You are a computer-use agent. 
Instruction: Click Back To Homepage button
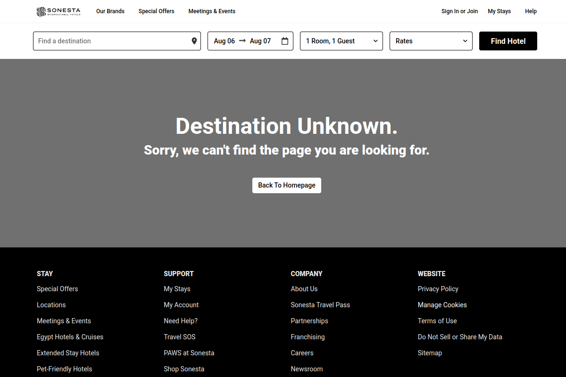pos(287,185)
